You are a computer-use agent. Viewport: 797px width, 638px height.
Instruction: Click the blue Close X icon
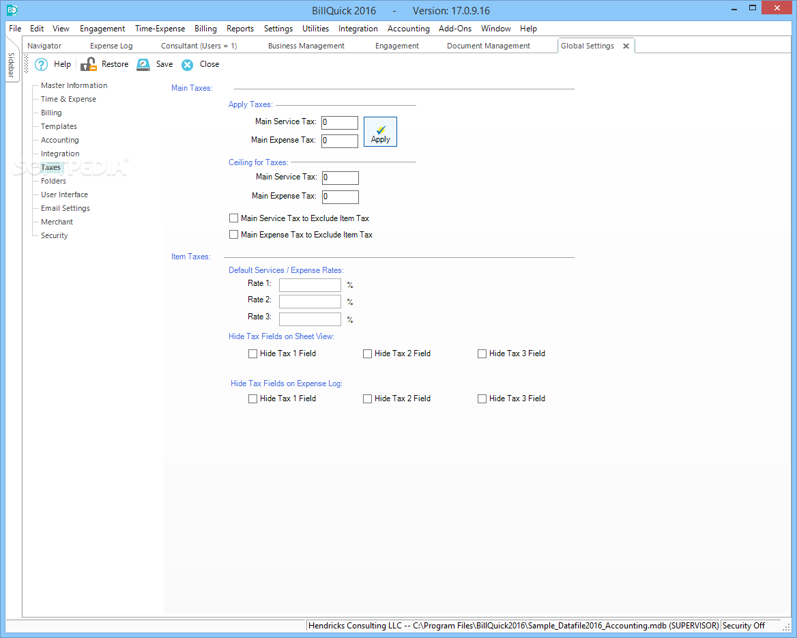188,65
